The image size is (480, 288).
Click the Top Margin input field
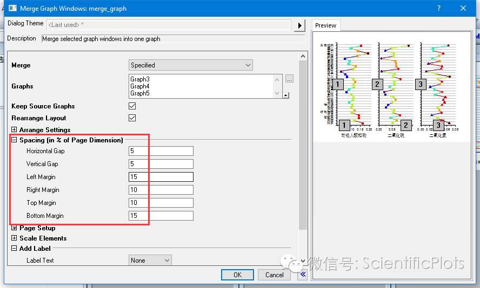coord(161,202)
